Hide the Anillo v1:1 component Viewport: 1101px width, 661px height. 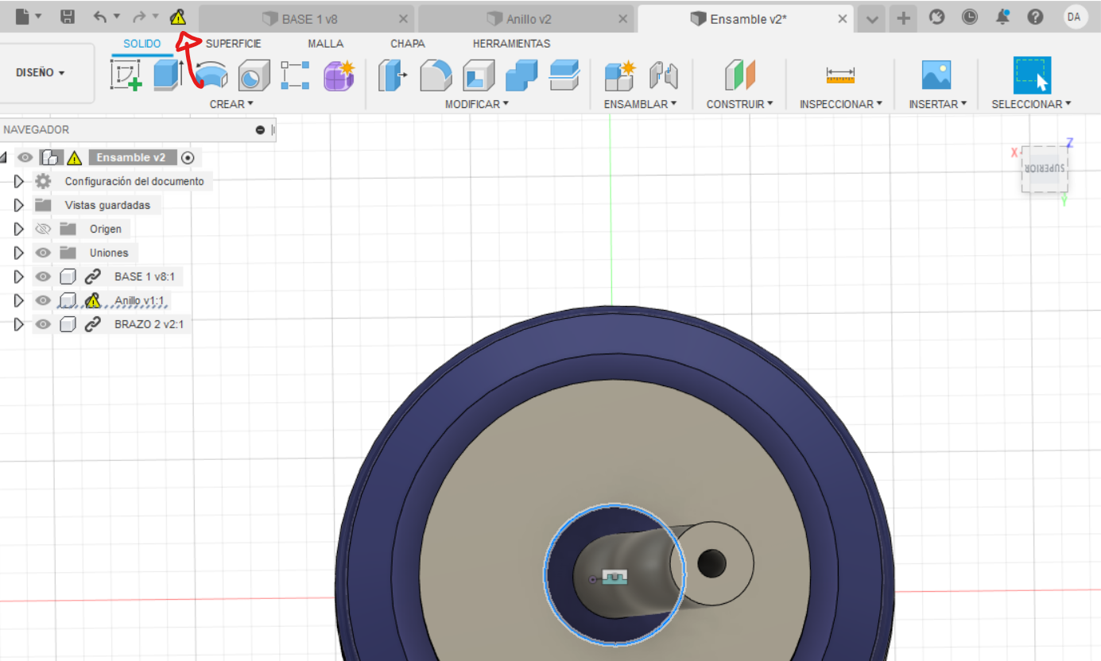coord(43,300)
